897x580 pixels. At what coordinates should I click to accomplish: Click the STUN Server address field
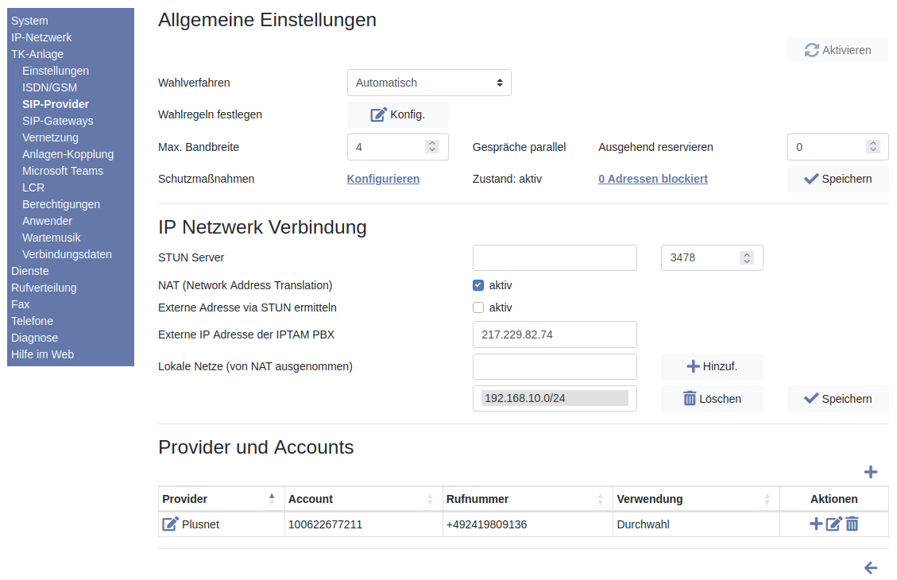(x=555, y=257)
